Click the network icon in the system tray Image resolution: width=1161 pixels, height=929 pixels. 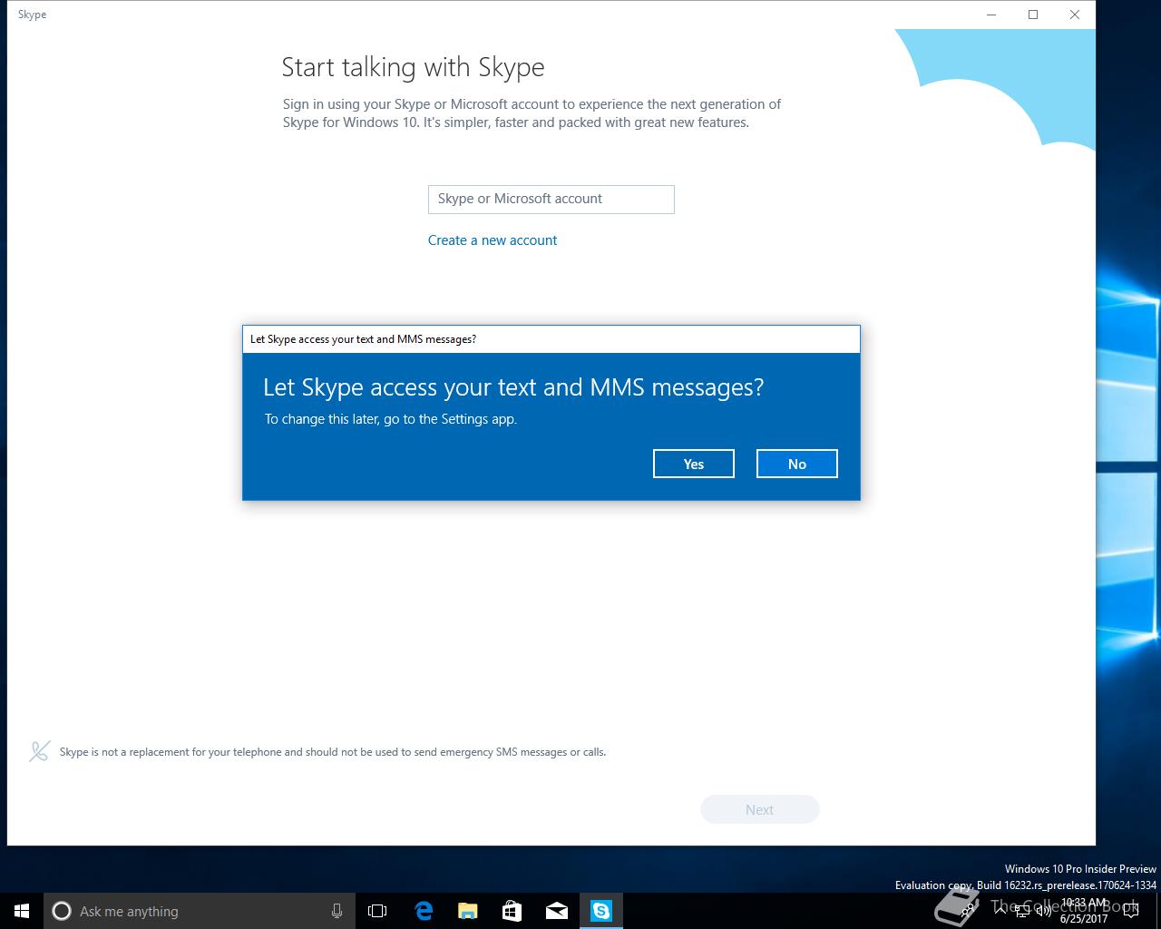1022,911
